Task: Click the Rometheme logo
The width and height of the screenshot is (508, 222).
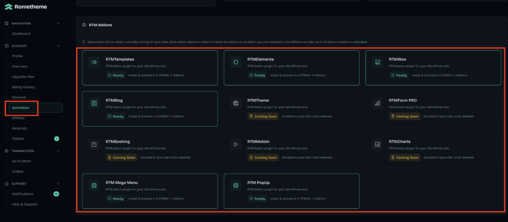Action: coord(26,6)
